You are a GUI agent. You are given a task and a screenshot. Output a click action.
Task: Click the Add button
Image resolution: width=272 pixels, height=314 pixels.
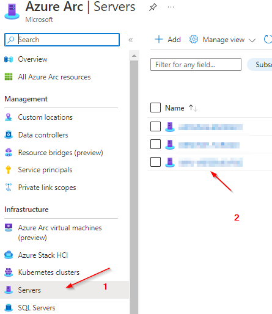167,39
